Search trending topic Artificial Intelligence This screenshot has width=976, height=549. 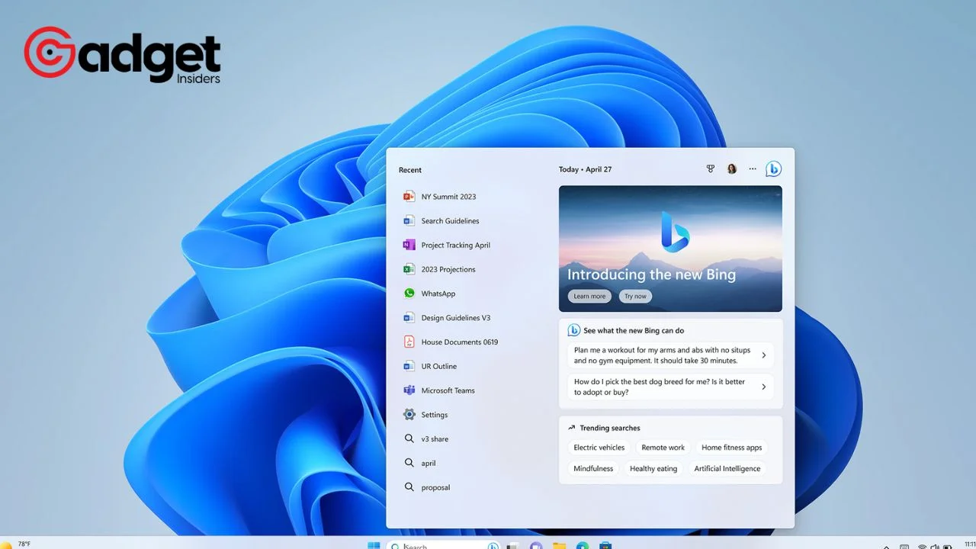click(727, 469)
